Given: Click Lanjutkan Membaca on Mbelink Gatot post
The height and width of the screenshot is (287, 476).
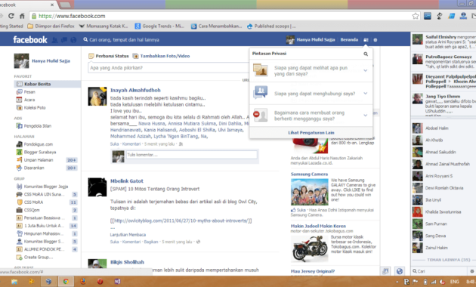Looking at the screenshot, I should 128,235.
